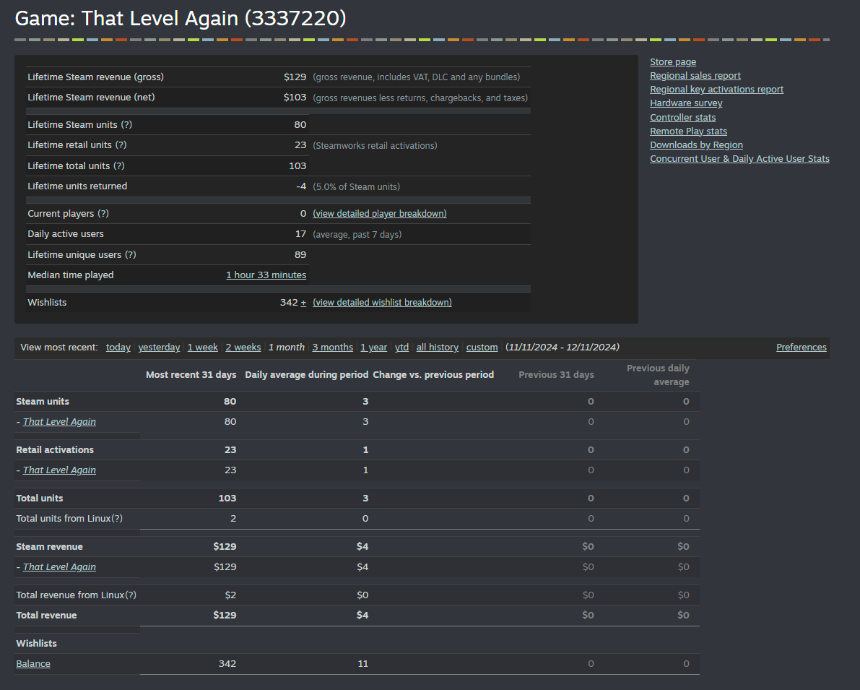The image size is (860, 690).
Task: Click the Total units value 103 in the period table
Action: tap(227, 499)
